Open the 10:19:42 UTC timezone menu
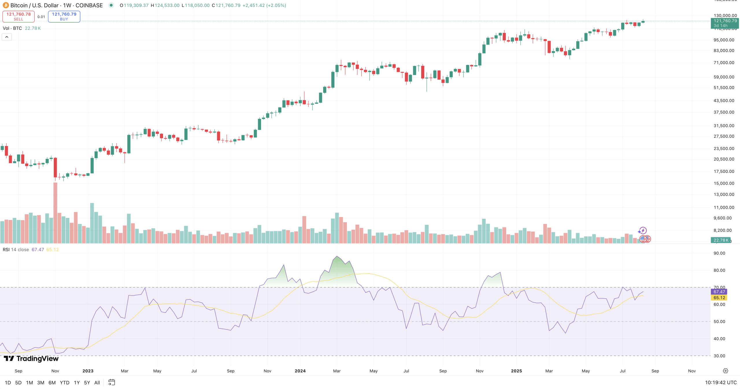 point(721,382)
